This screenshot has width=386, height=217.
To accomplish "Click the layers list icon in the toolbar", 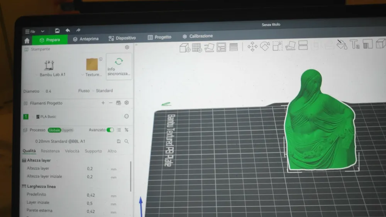I will tap(234, 47).
